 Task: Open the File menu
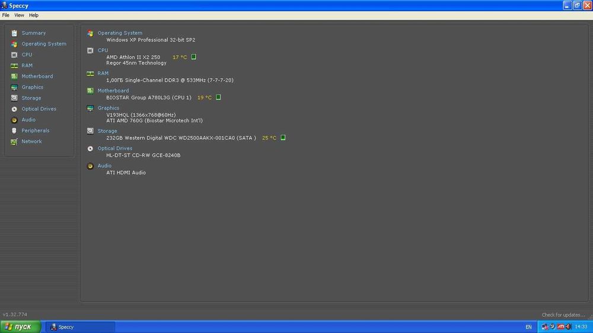point(6,15)
